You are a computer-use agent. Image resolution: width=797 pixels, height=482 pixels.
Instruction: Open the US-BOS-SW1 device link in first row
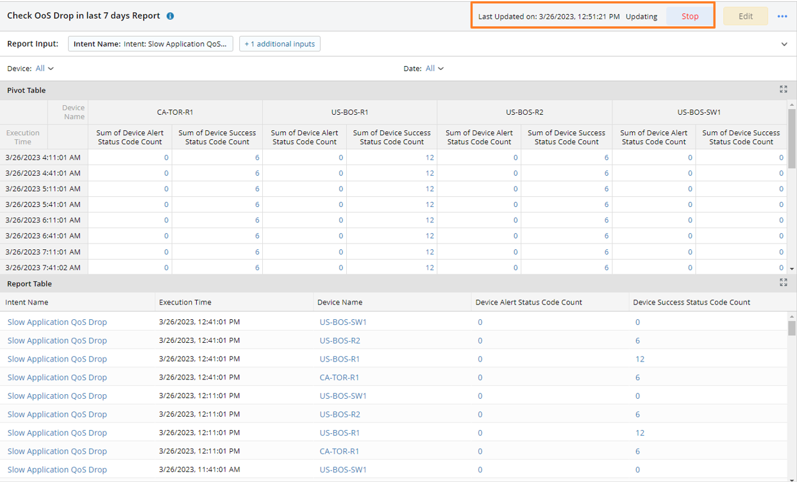coord(343,322)
